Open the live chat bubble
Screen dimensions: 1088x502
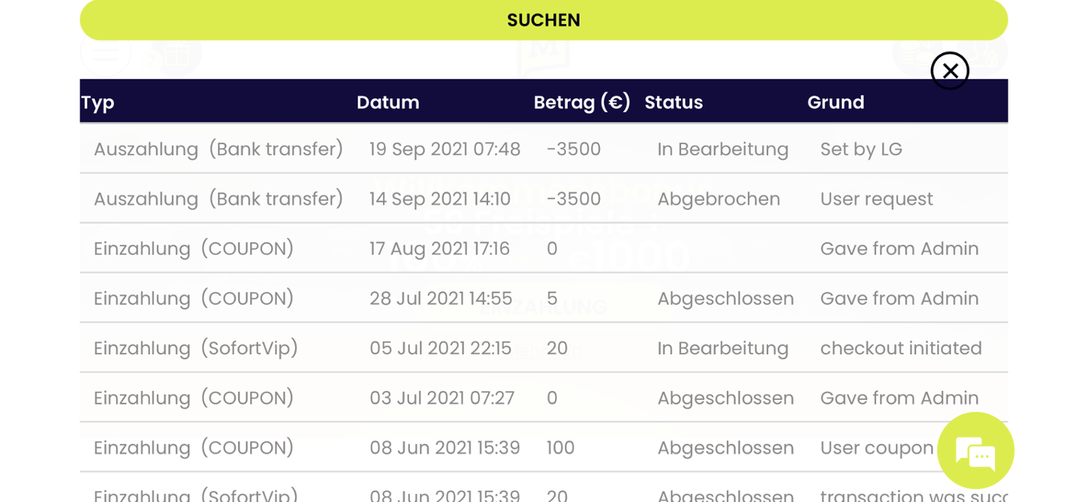(x=975, y=451)
